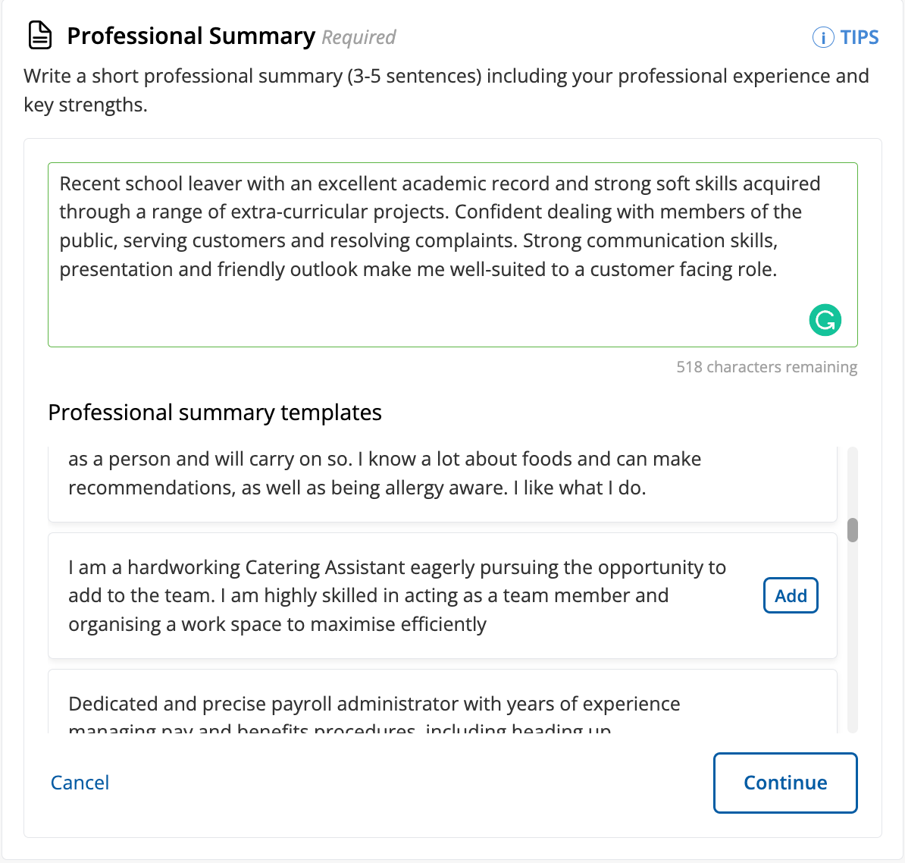
Task: Add the Catering Assistant template summary
Action: (791, 595)
